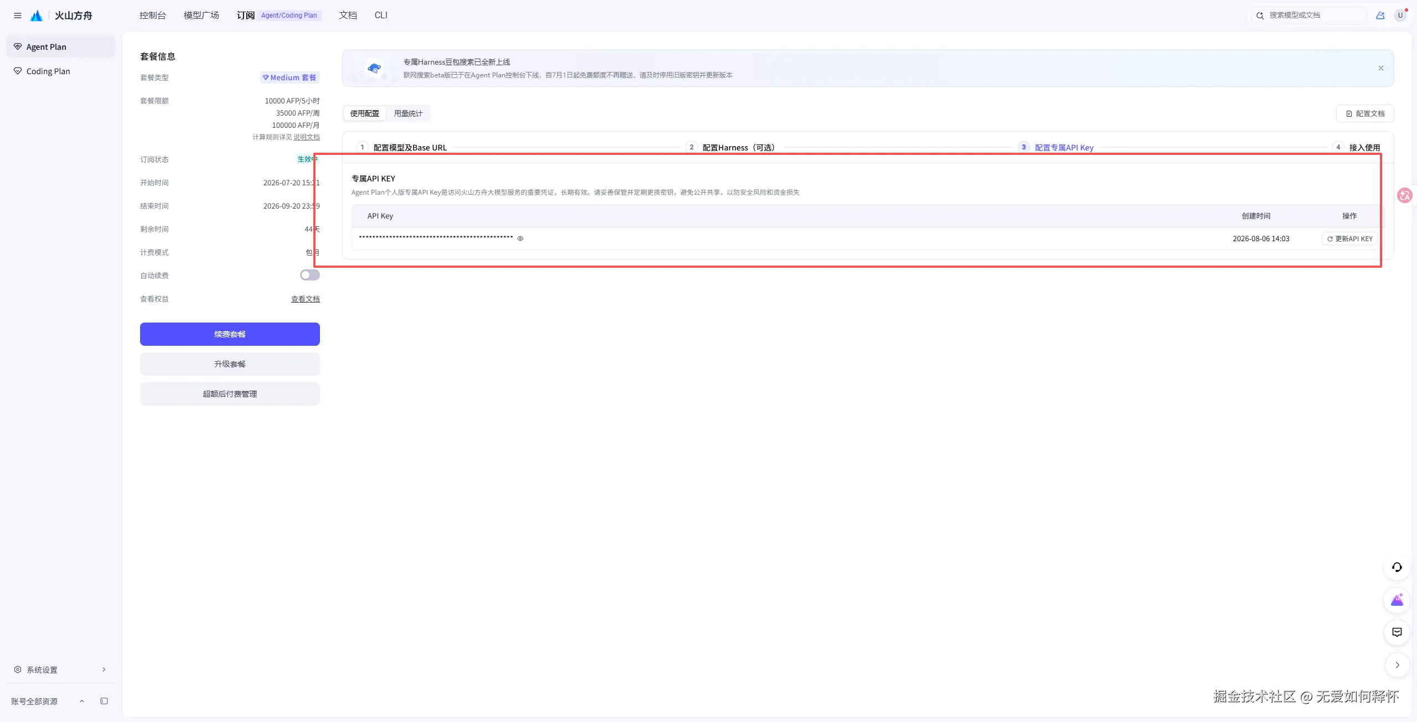Go to step 配置Harness（可选）

pyautogui.click(x=731, y=147)
